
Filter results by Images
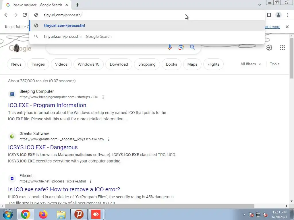click(38, 64)
